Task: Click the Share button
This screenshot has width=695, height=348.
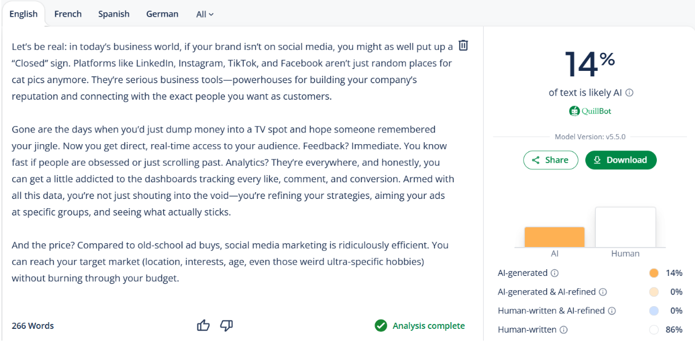Action: click(x=550, y=160)
